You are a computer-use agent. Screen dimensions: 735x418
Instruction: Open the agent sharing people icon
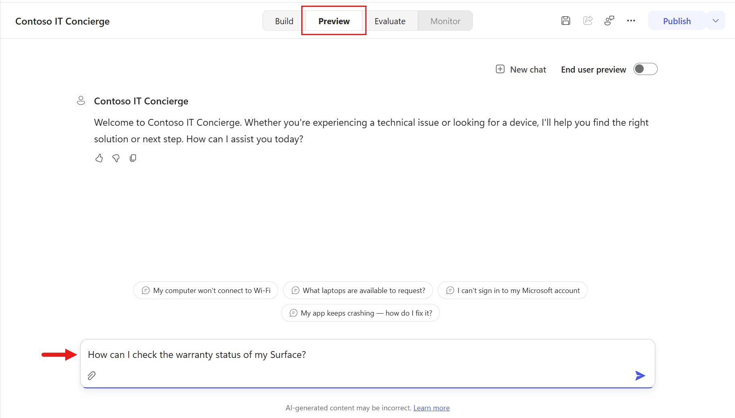tap(609, 21)
